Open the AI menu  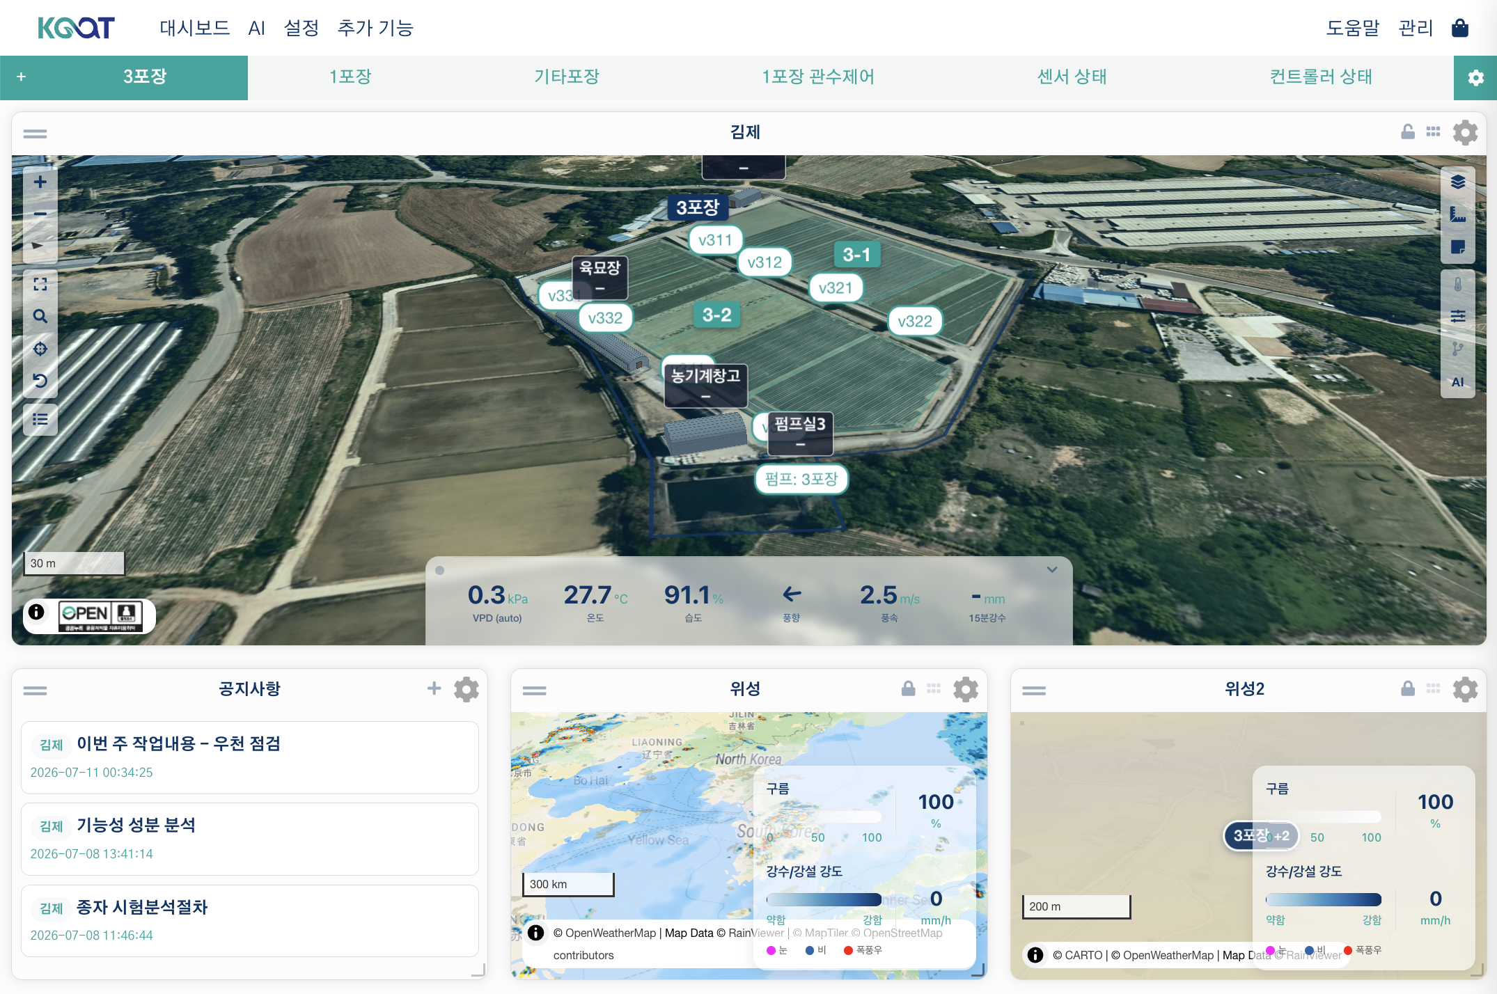click(256, 28)
